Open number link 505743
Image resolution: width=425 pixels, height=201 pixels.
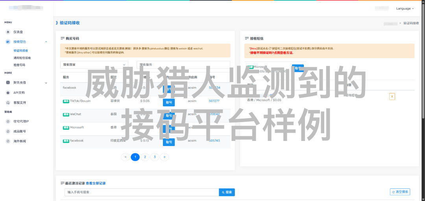[x=214, y=141]
